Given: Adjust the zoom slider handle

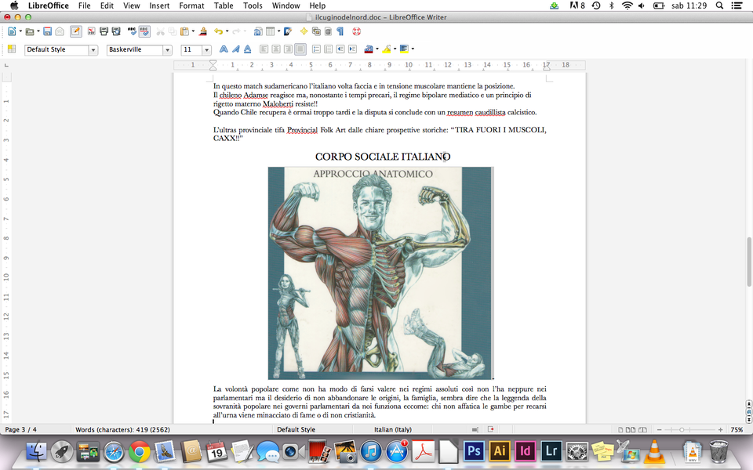Looking at the screenshot, I should [x=682, y=430].
